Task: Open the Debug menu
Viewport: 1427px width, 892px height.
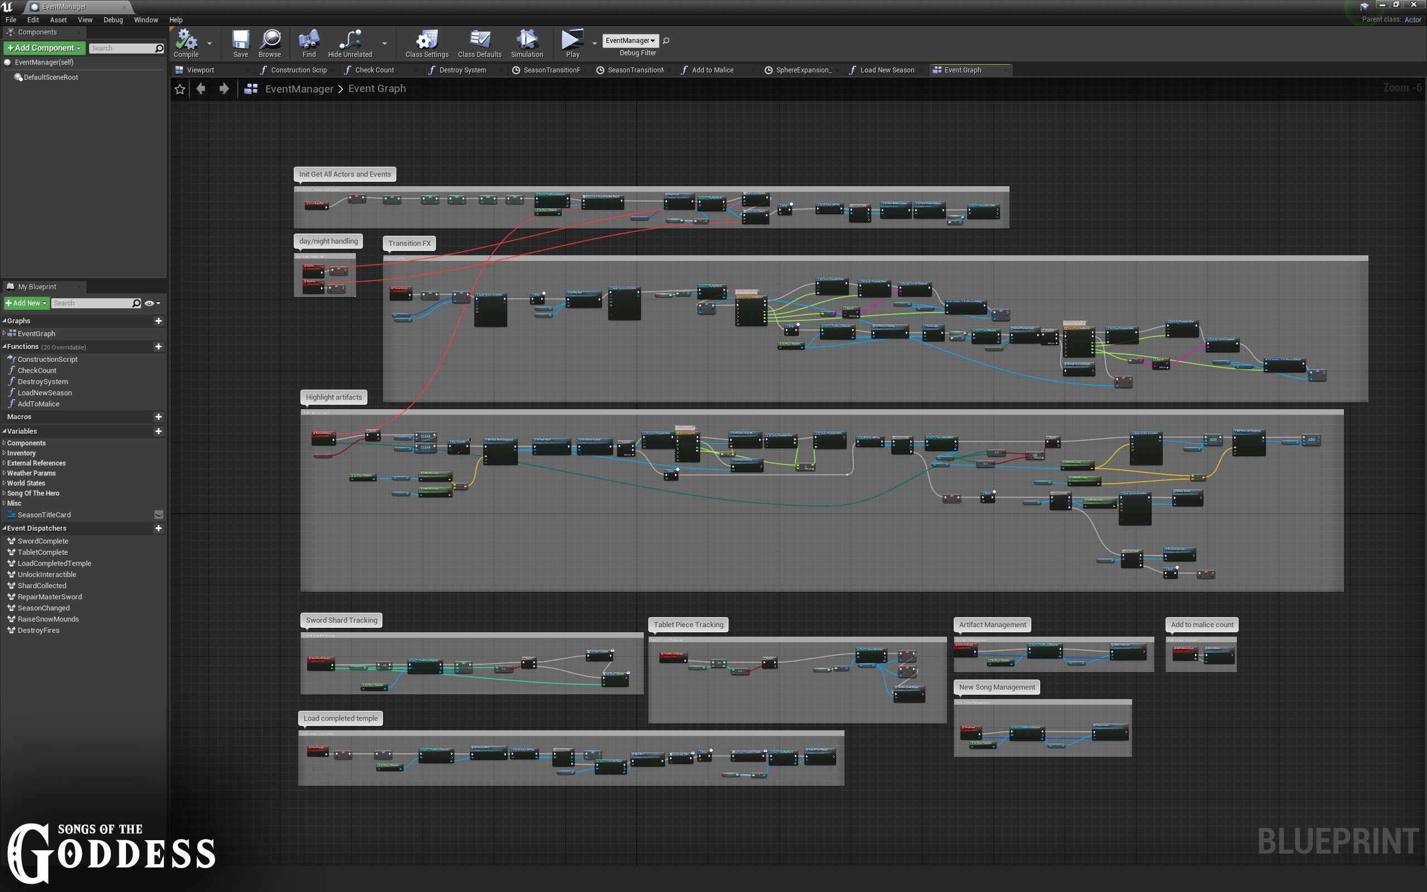Action: [113, 20]
